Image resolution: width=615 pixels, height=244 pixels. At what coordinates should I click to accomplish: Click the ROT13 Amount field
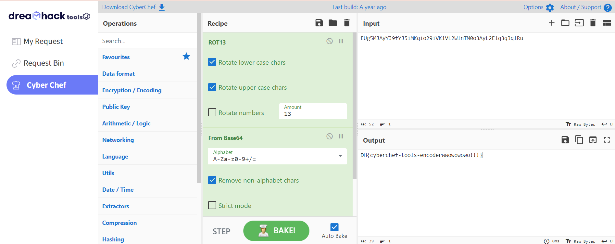pos(313,111)
